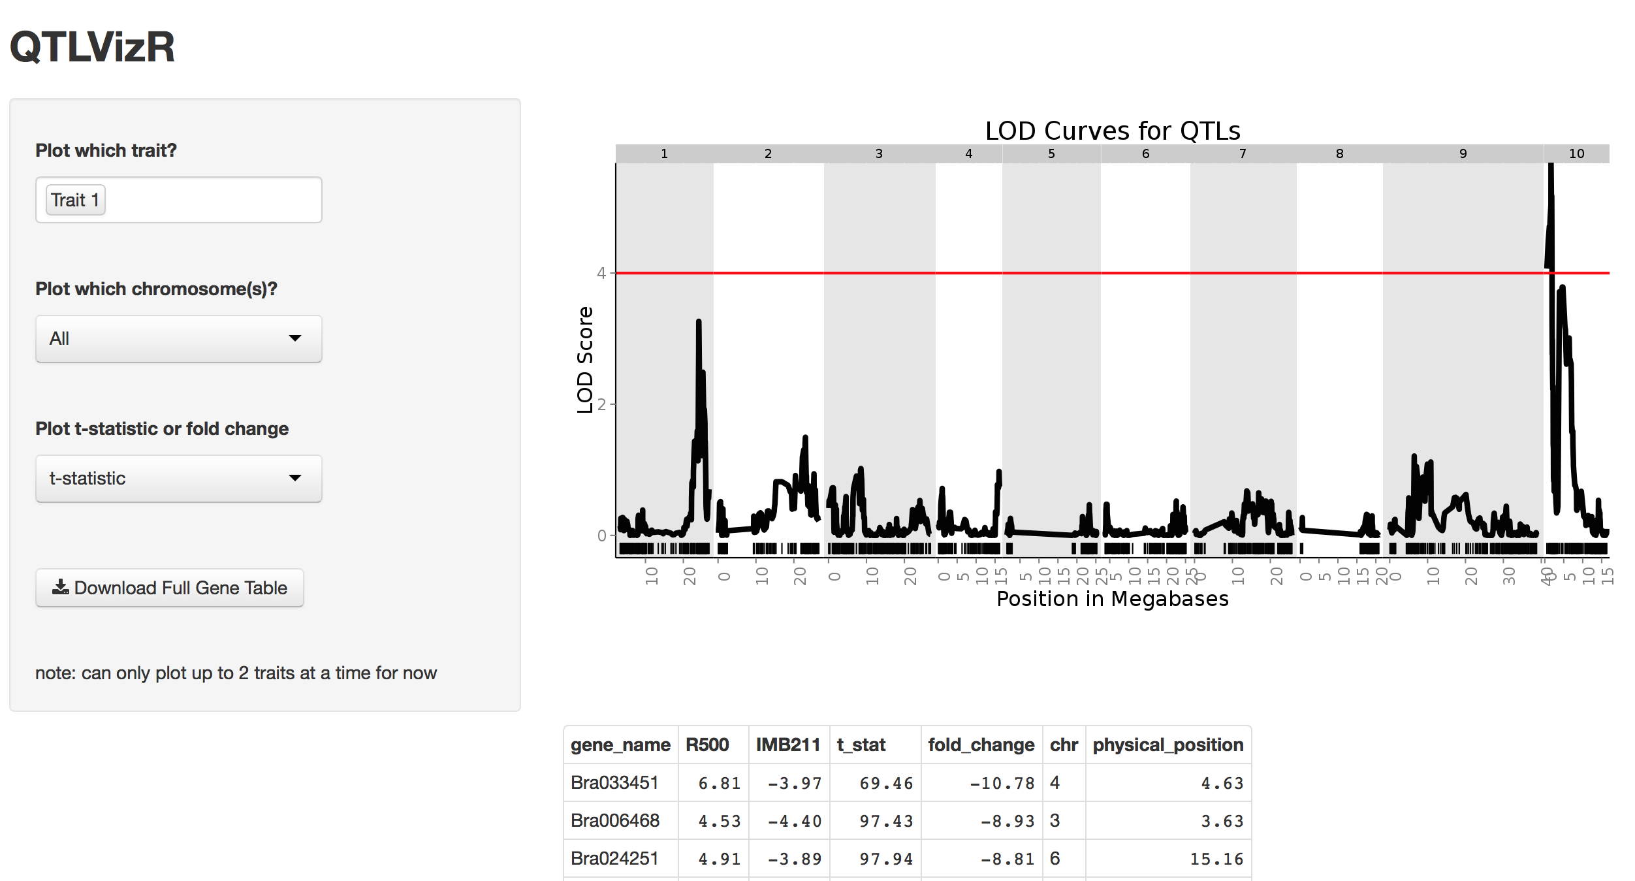Click the tall LOD peak on chromosome 1

coord(699,327)
